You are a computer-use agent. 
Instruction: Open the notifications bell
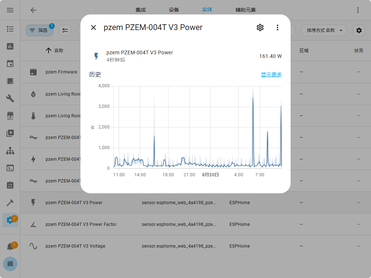[10, 247]
